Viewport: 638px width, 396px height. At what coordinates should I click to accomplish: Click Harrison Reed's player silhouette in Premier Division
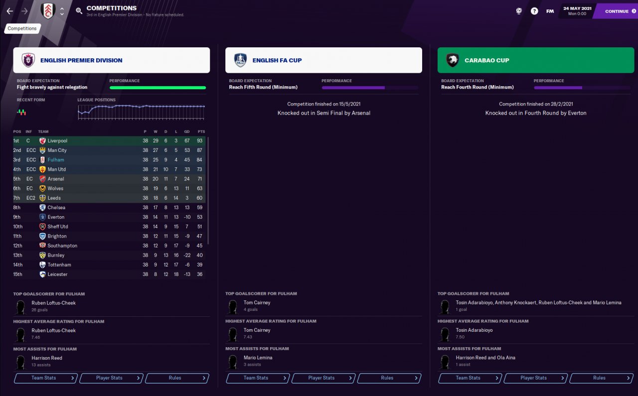(x=21, y=362)
